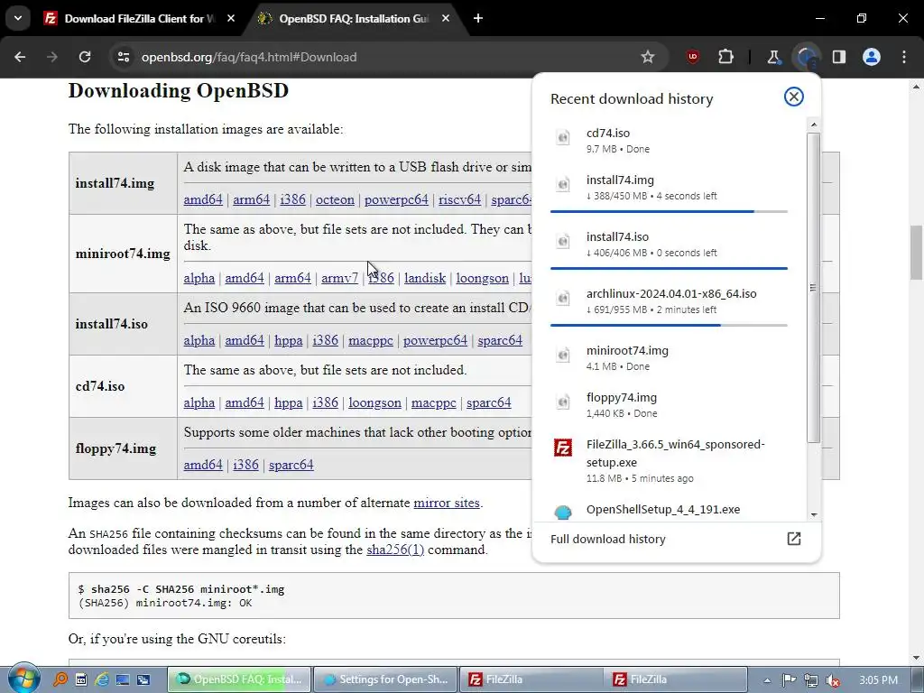The height and width of the screenshot is (693, 924).
Task: Open the OpenBSD FAQ taskbar button
Action: click(x=239, y=679)
